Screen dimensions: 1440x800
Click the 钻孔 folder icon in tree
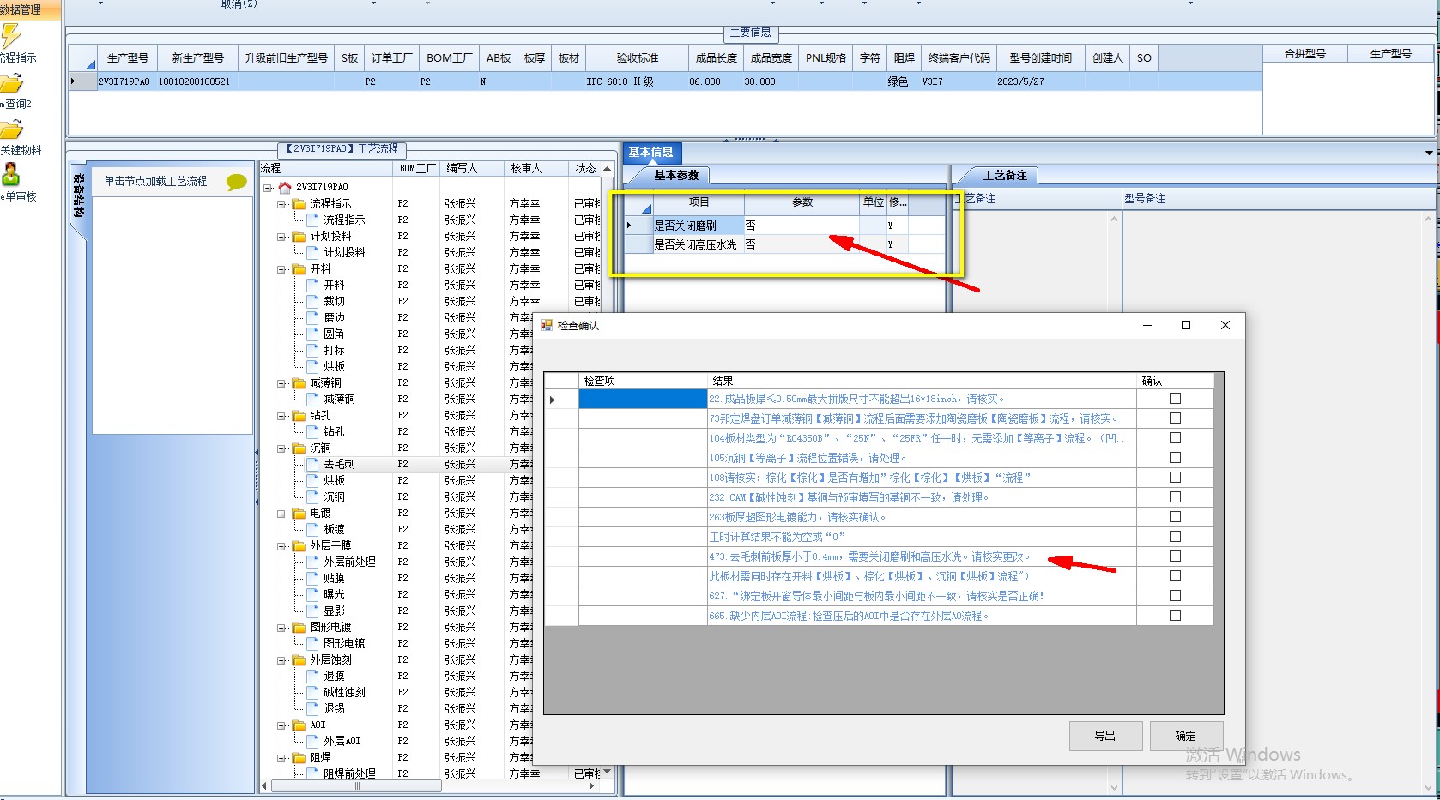point(299,415)
